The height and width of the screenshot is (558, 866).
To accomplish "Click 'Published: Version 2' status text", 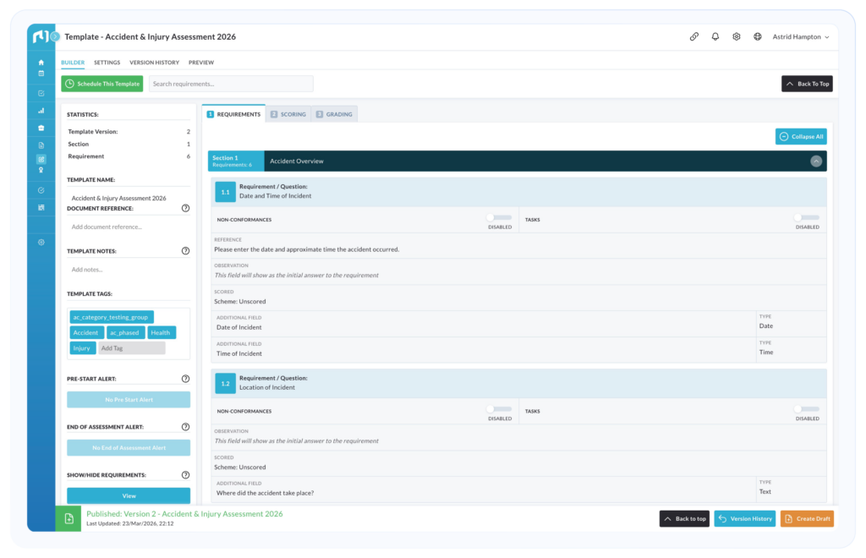I will coord(184,514).
